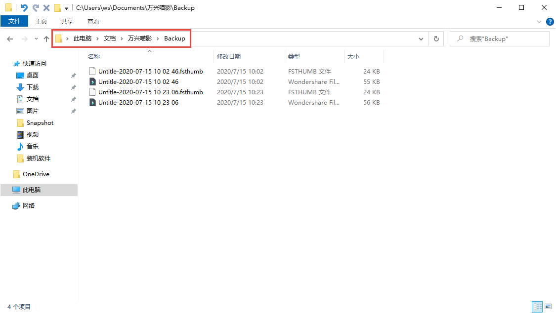556x313 pixels.
Task: Select Wondershare file Untitle-2020-07-15 10 23 06
Action: (x=138, y=102)
